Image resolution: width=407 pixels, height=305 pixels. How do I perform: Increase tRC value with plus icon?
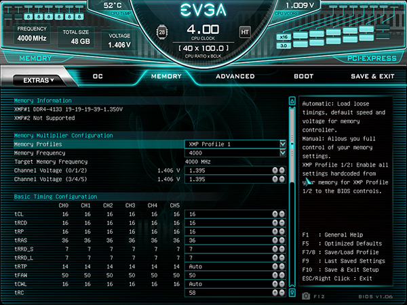pyautogui.click(x=275, y=293)
